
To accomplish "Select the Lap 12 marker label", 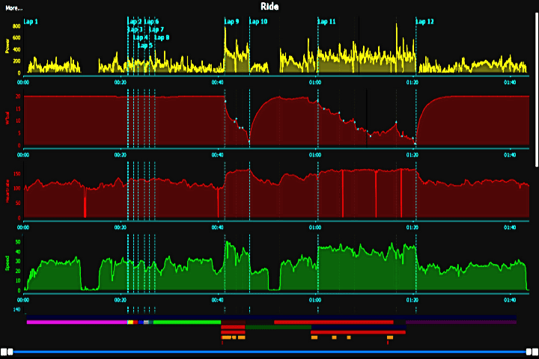I will point(424,22).
